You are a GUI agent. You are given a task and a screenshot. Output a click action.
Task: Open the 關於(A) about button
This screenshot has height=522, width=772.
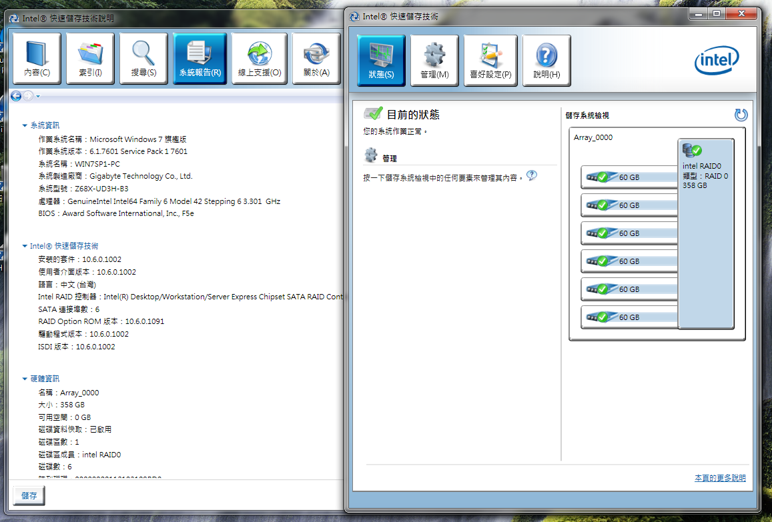point(316,59)
